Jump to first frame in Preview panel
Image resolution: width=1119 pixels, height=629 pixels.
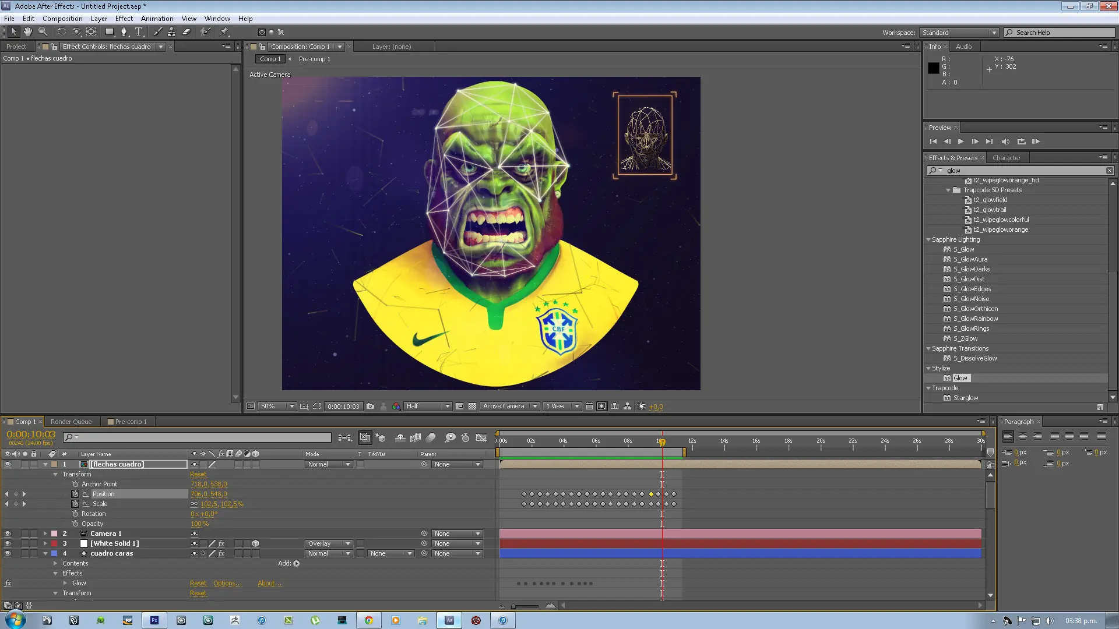point(933,142)
